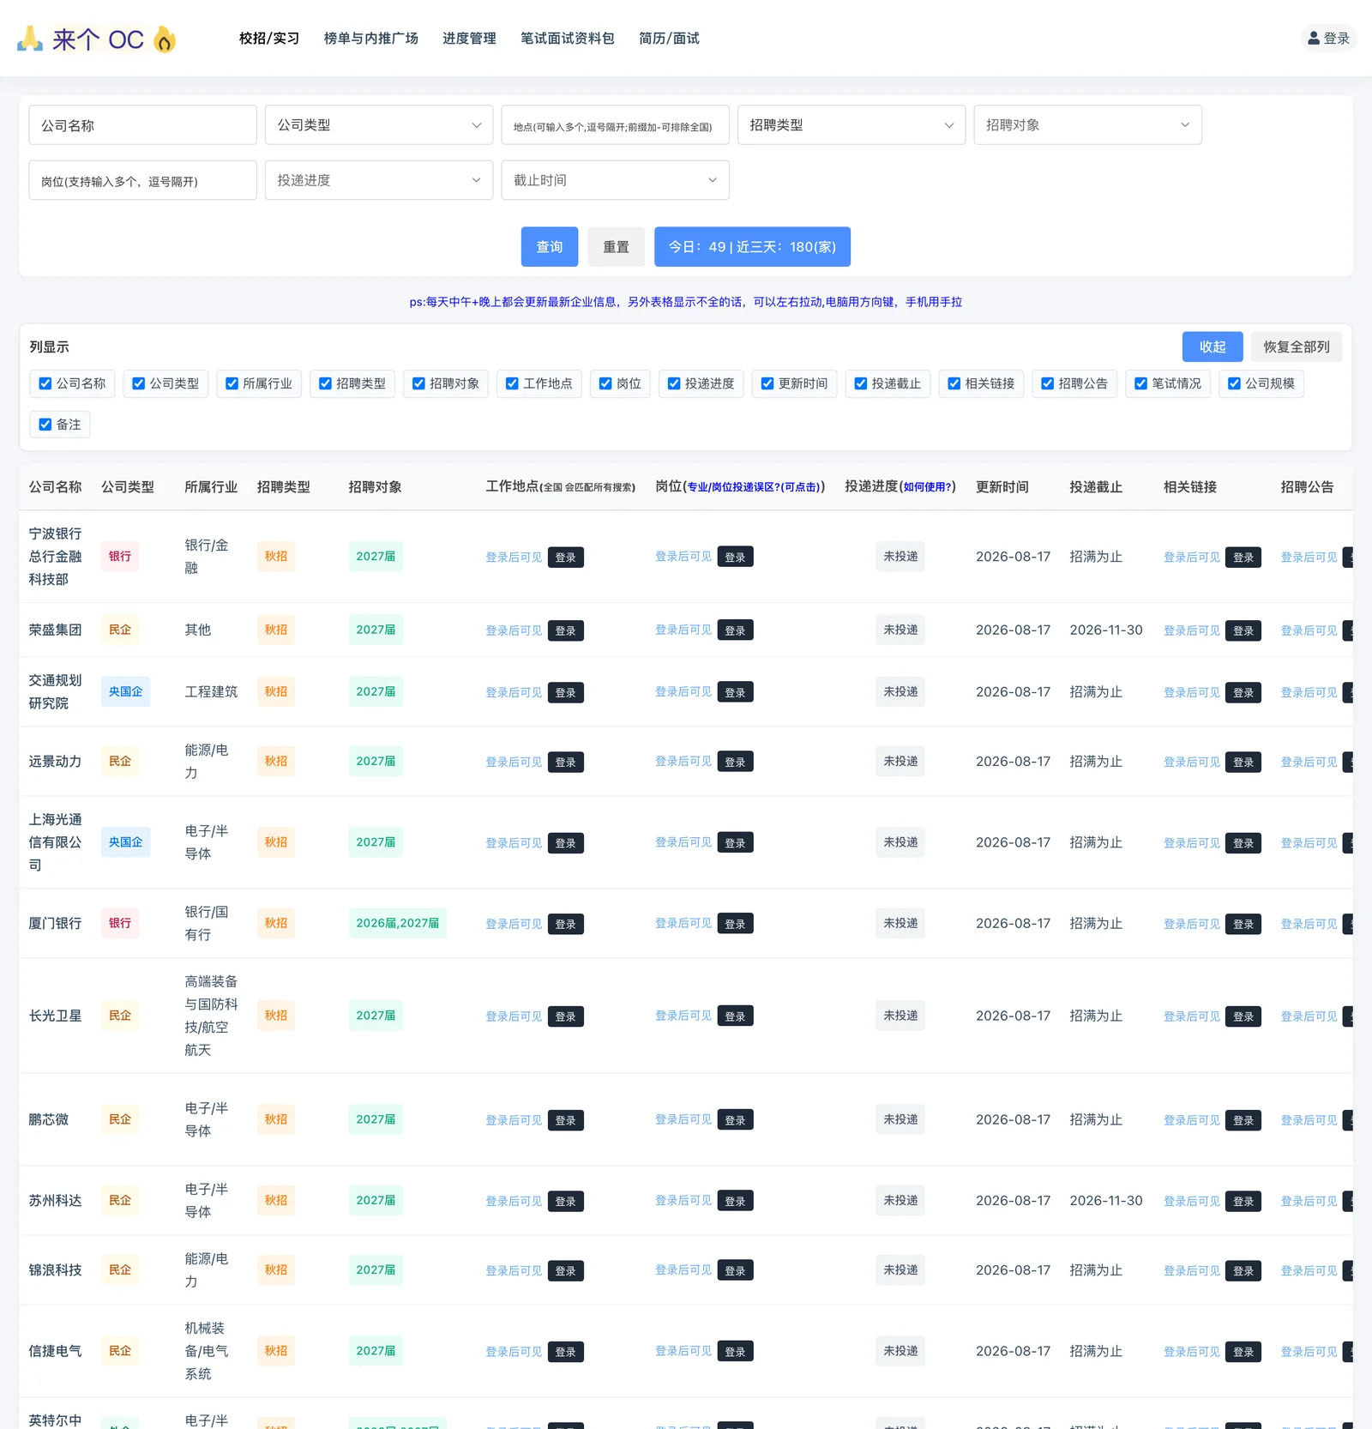
Task: Open the 校招/实习 menu
Action: [269, 39]
